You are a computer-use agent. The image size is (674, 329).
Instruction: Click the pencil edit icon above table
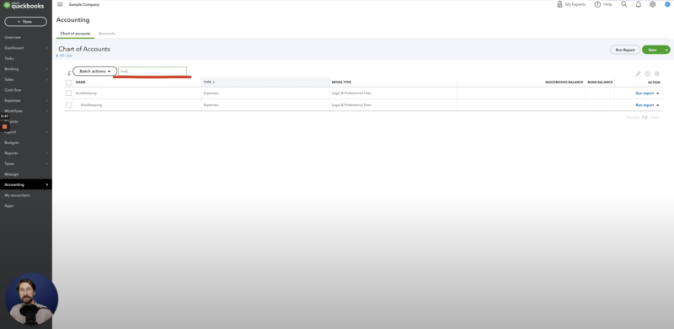point(638,74)
